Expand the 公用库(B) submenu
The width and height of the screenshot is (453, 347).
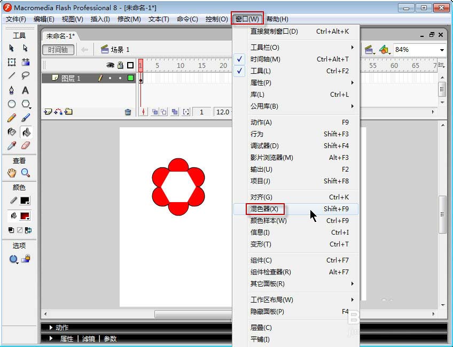[x=296, y=106]
